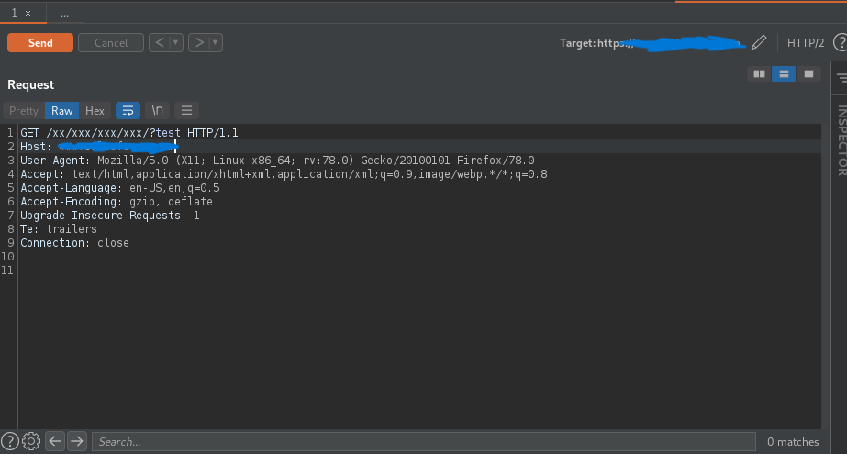Screen dimensions: 847x454
Task: Click the orange Send button
Action: coord(40,42)
